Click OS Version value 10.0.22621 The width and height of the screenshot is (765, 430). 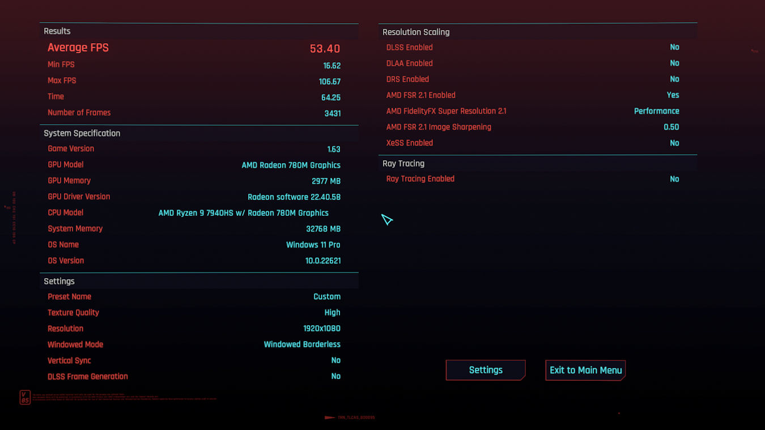tap(323, 261)
